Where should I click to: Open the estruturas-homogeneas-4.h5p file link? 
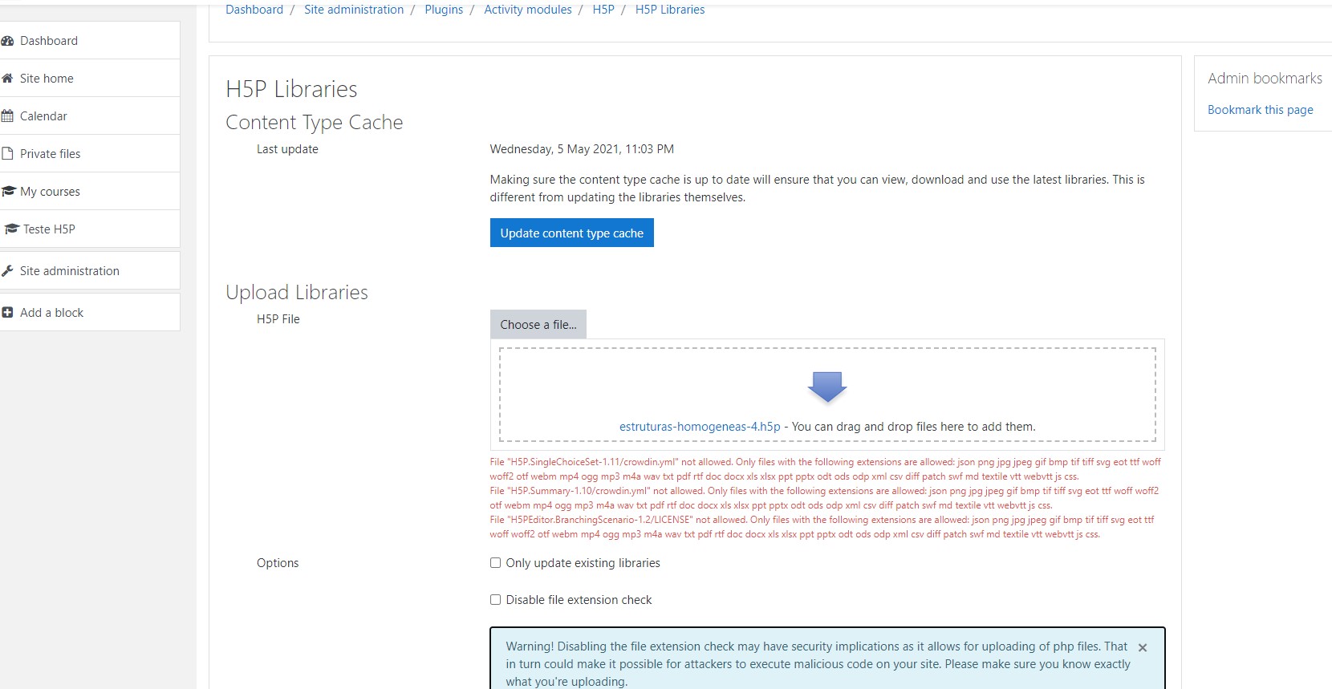tap(700, 427)
